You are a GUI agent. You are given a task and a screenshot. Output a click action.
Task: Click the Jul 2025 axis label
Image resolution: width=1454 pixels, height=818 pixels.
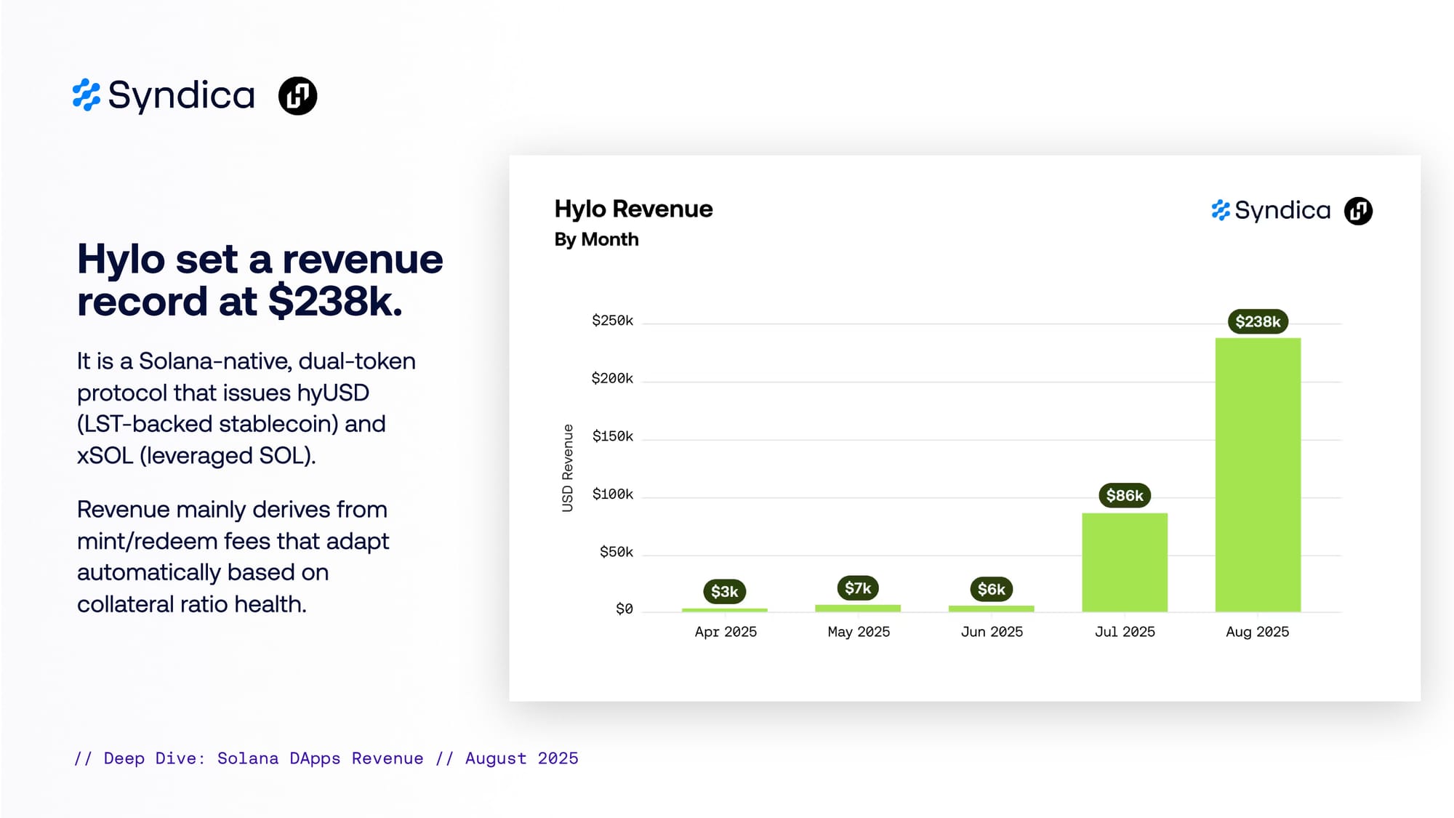click(x=1125, y=632)
